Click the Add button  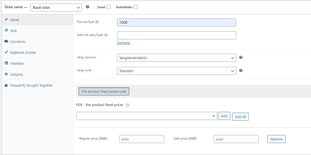(224, 116)
